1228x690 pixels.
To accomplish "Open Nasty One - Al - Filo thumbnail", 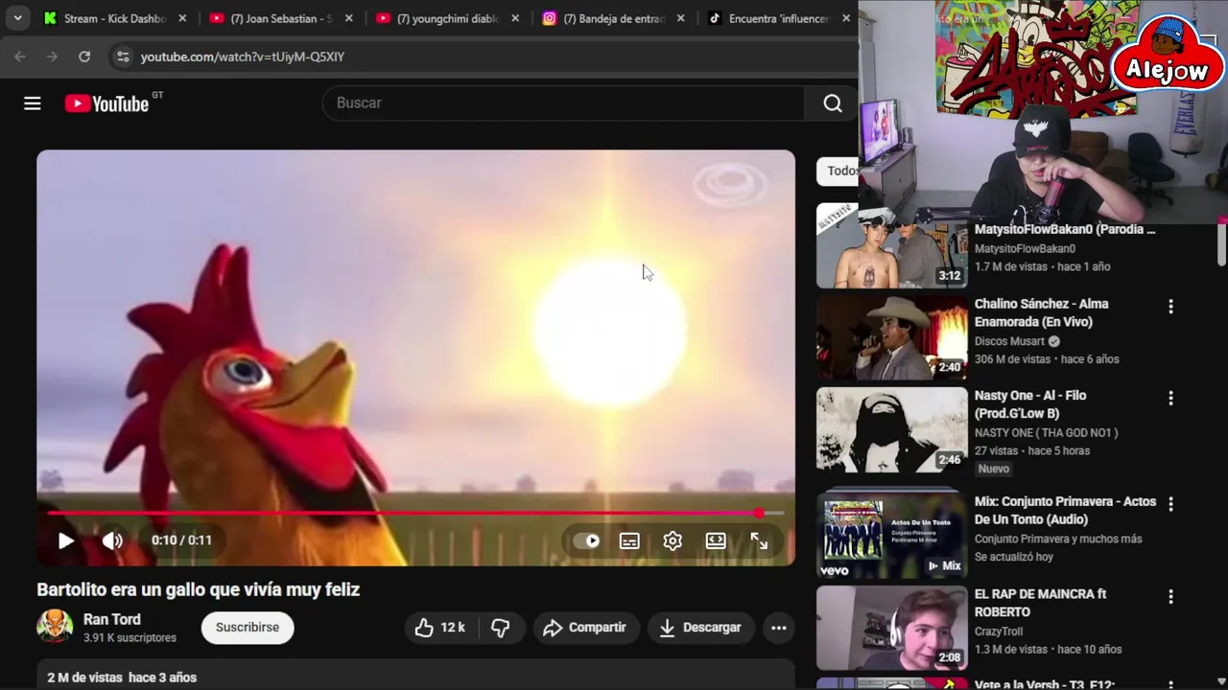I will pyautogui.click(x=892, y=429).
